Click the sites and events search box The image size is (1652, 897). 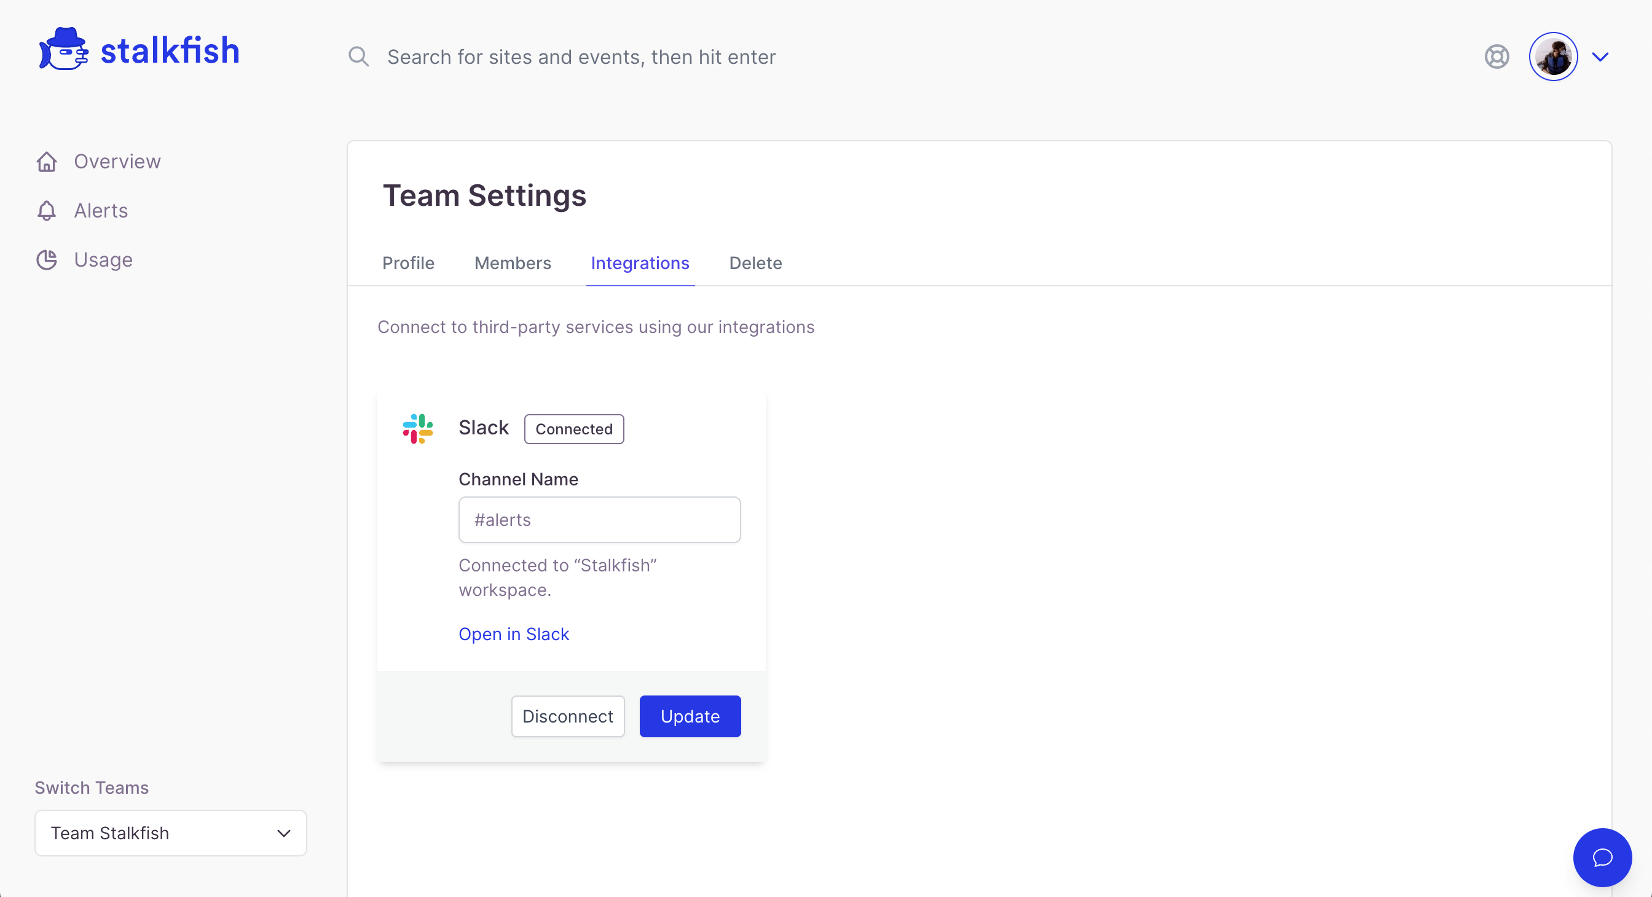[x=581, y=57]
